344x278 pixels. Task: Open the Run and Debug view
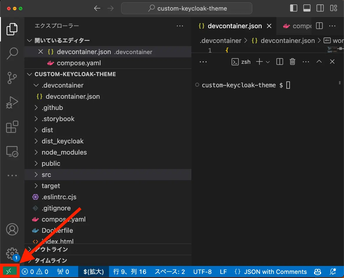click(x=12, y=102)
